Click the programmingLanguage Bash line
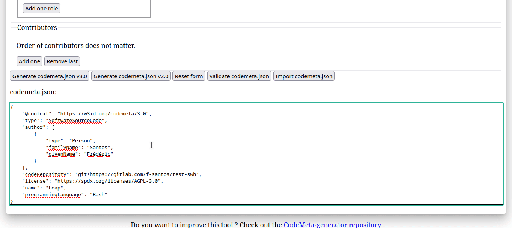Image resolution: width=512 pixels, height=228 pixels. click(66, 194)
